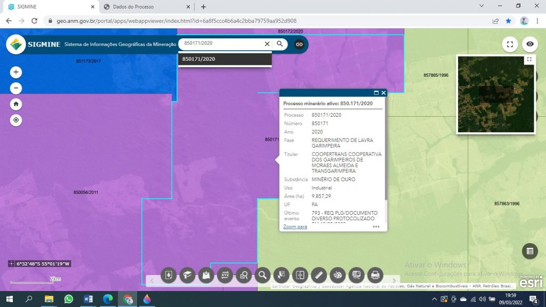The height and width of the screenshot is (307, 546).
Task: Open the basemap gallery tool
Action: (357, 275)
